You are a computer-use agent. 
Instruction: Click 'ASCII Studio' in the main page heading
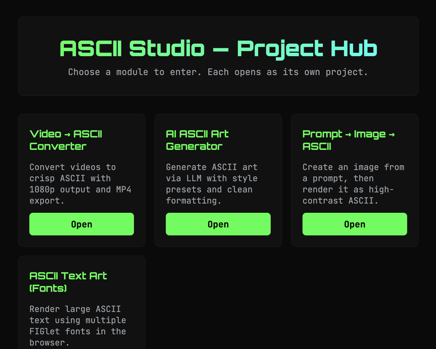click(132, 49)
